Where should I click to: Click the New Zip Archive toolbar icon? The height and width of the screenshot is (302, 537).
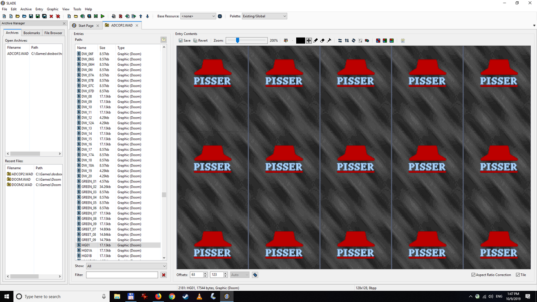click(11, 16)
